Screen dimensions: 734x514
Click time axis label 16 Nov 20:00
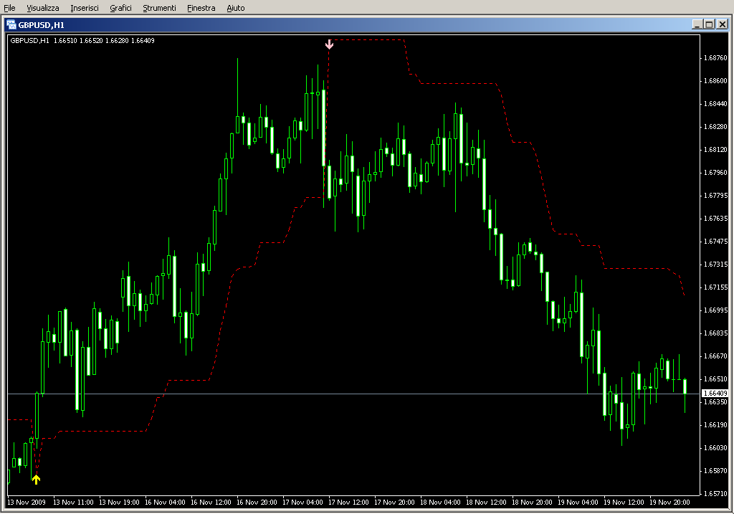pos(257,503)
